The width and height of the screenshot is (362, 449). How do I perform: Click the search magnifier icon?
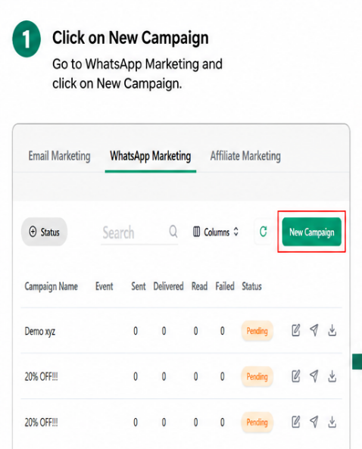(x=173, y=232)
